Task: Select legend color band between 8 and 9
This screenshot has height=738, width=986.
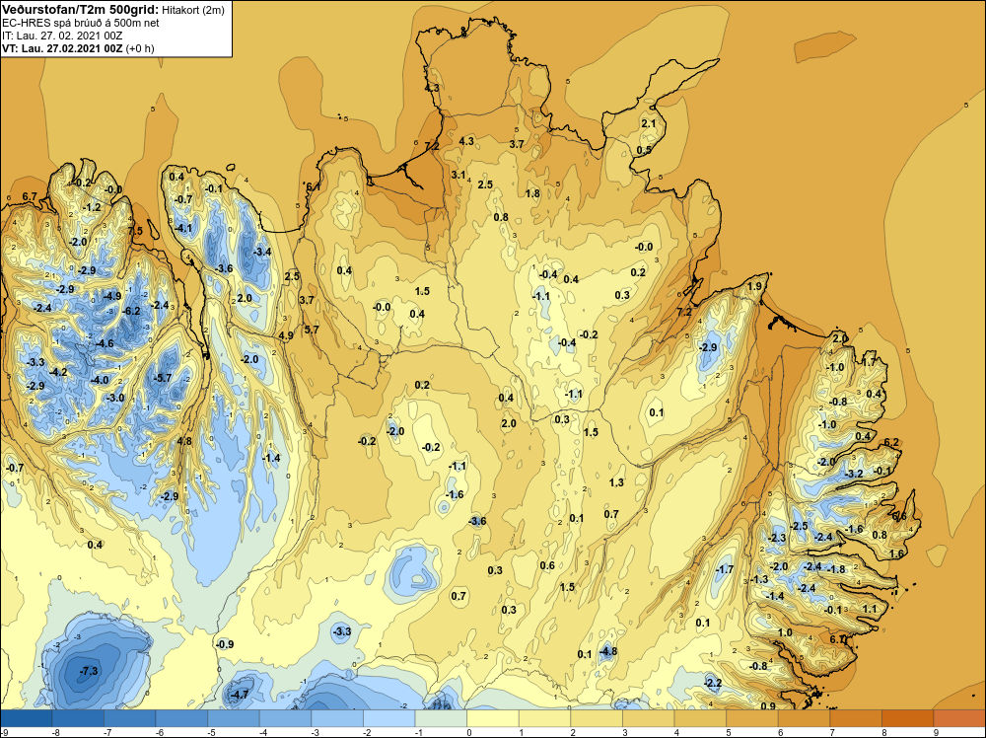Action: pos(907,718)
